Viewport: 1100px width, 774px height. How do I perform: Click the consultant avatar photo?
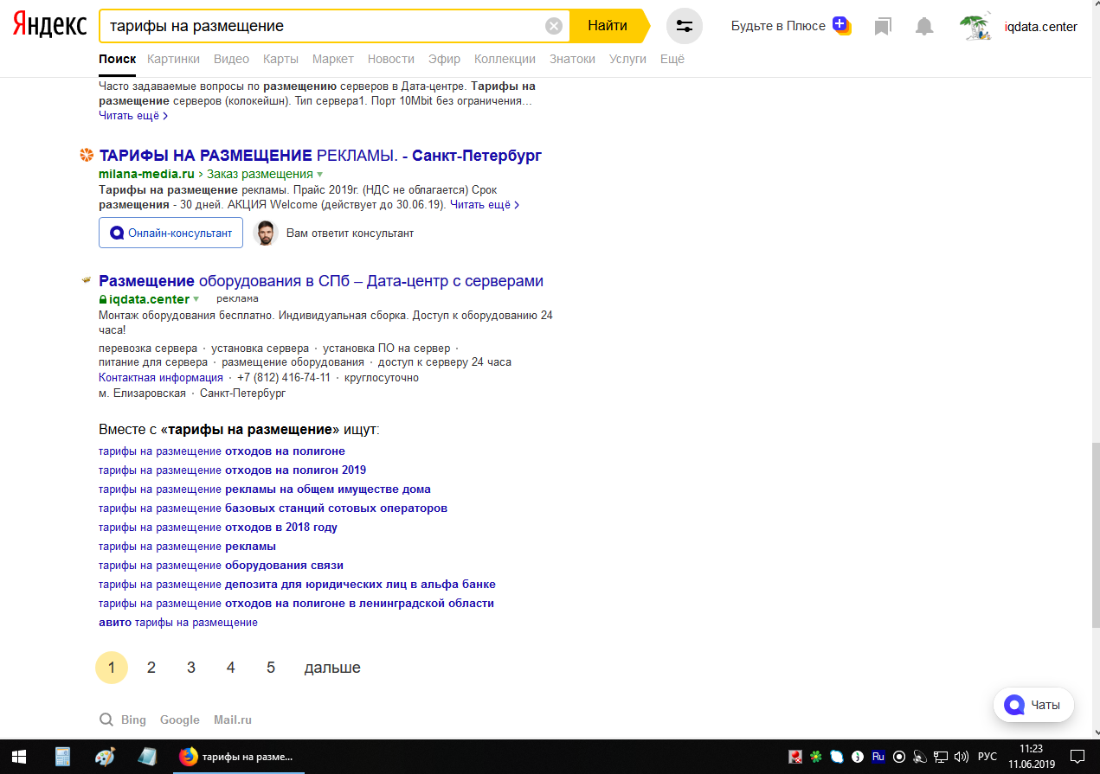265,233
